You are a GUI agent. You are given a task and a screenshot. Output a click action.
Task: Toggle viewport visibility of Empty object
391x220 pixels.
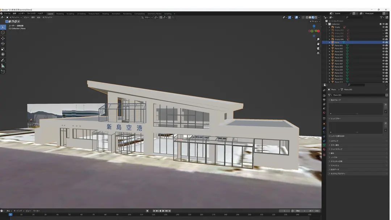click(x=383, y=27)
